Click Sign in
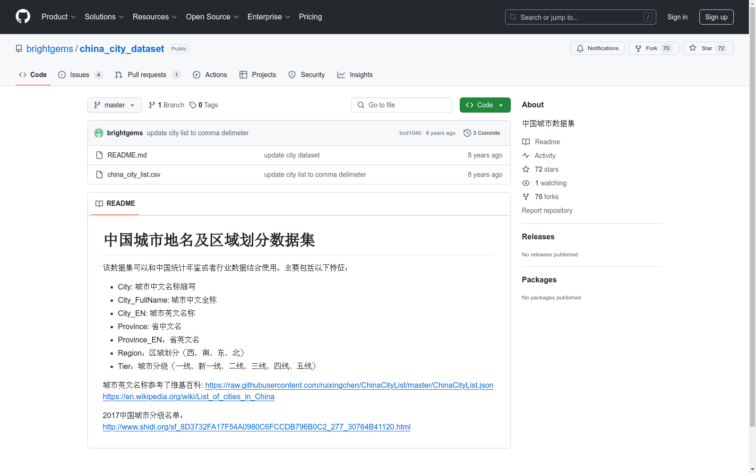Screen dimensions: 756x473 coord(678,17)
